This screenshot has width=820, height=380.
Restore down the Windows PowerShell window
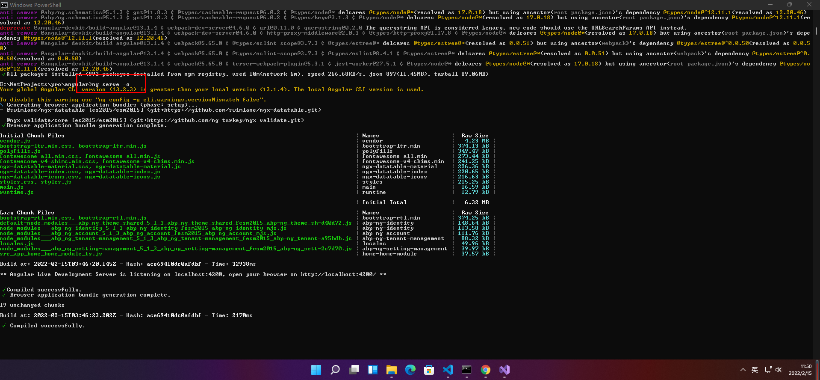pyautogui.click(x=790, y=5)
